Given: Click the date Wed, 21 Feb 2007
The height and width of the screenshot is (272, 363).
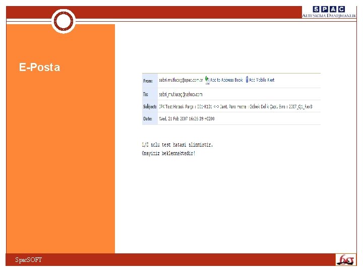Looking at the screenshot, I should [x=187, y=119].
